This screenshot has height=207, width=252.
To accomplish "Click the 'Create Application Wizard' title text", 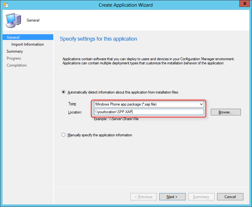I will [x=126, y=5].
